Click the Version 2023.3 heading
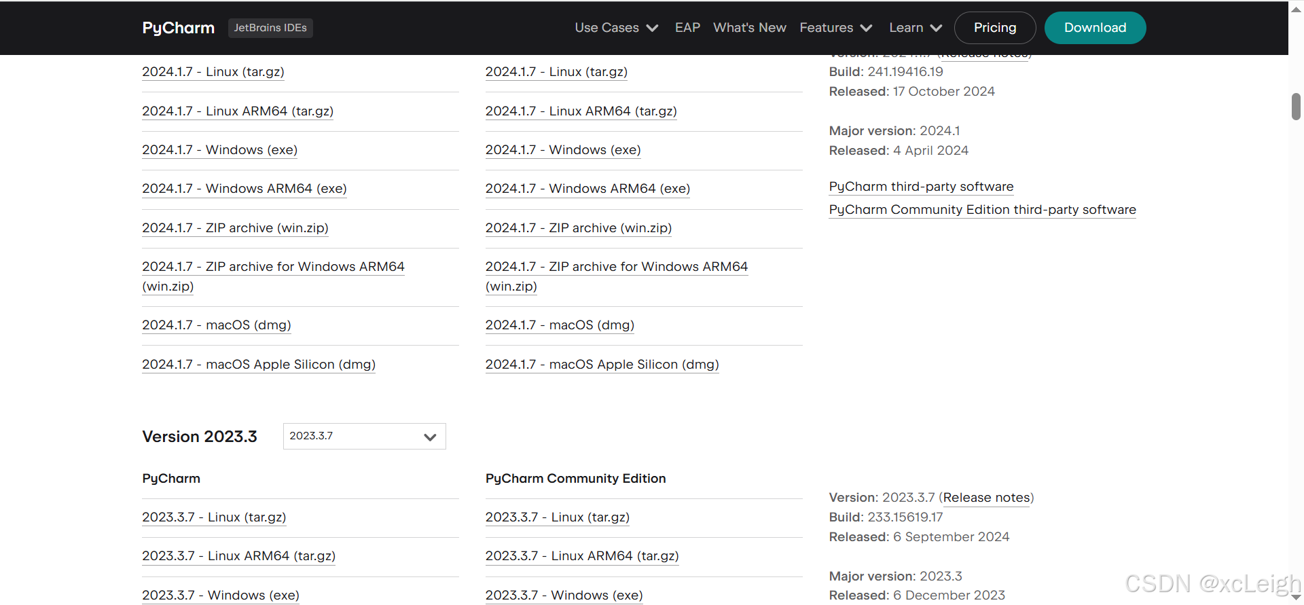 point(200,437)
